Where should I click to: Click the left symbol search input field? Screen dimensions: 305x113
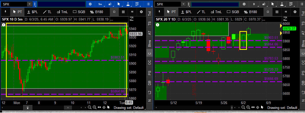pos(61,4)
